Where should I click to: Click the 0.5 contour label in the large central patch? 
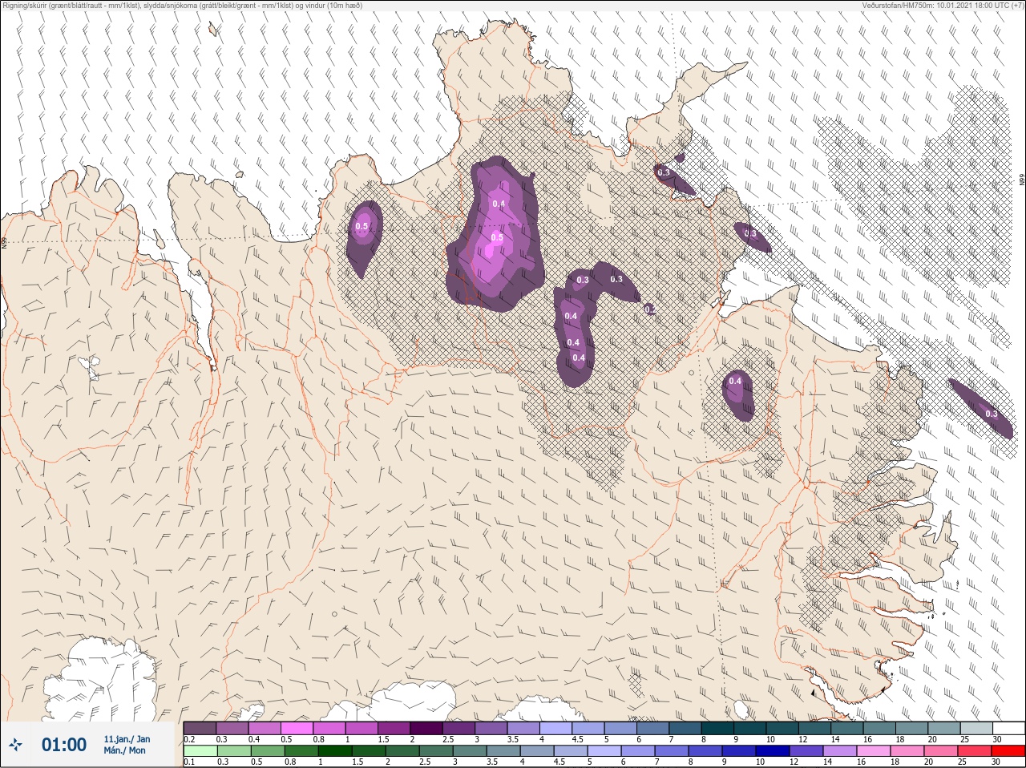[x=497, y=237]
